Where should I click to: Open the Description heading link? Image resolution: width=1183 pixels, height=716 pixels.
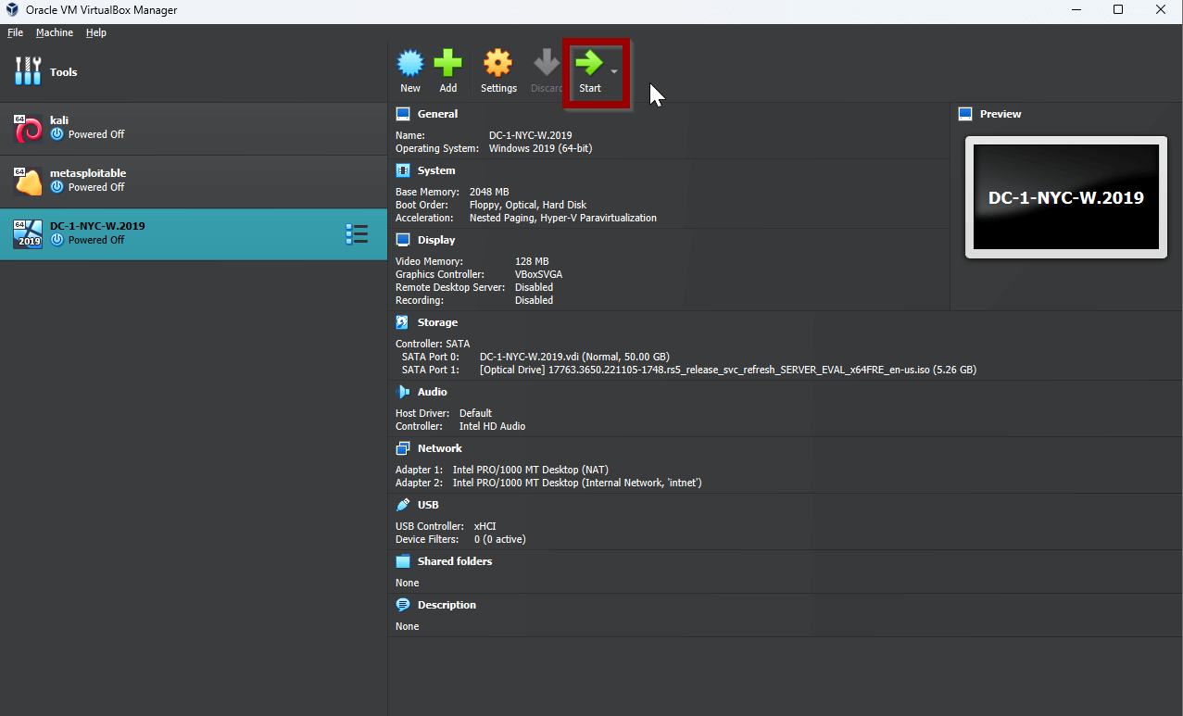click(x=447, y=605)
